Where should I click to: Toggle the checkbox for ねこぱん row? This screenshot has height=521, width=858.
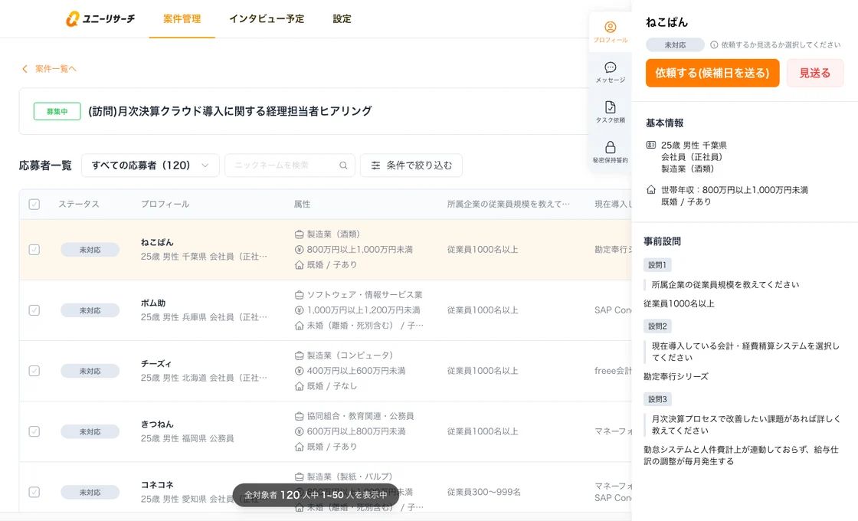[34, 250]
